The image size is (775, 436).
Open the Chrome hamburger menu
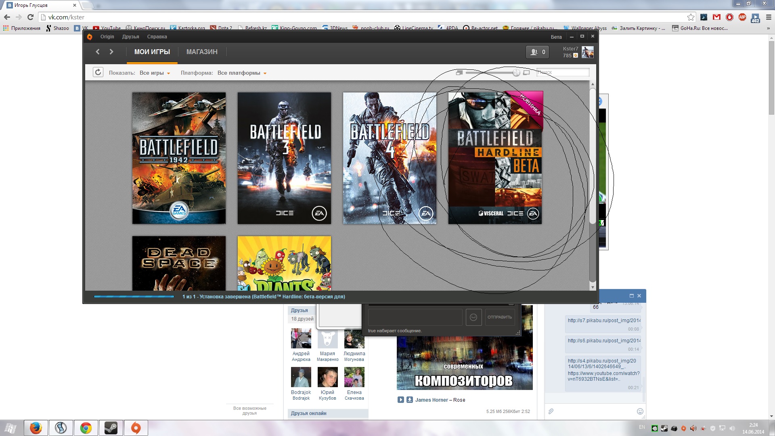(x=769, y=17)
